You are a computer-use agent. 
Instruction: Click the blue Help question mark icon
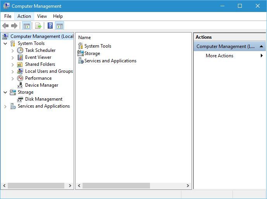pyautogui.click(x=50, y=26)
